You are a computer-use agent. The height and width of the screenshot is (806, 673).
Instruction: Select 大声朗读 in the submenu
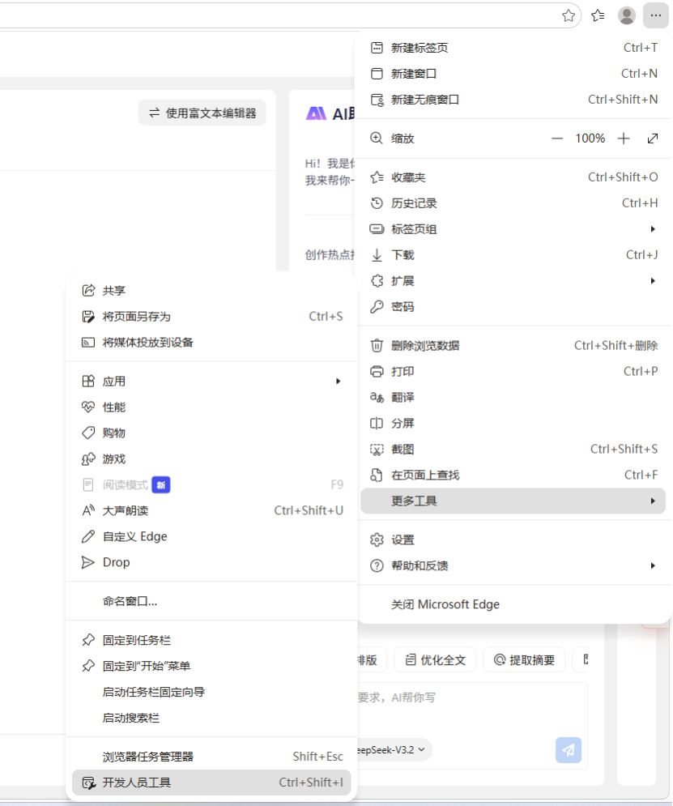211,510
